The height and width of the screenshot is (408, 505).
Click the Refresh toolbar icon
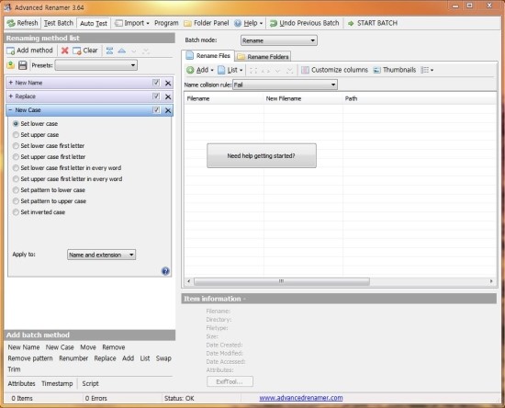click(x=11, y=23)
